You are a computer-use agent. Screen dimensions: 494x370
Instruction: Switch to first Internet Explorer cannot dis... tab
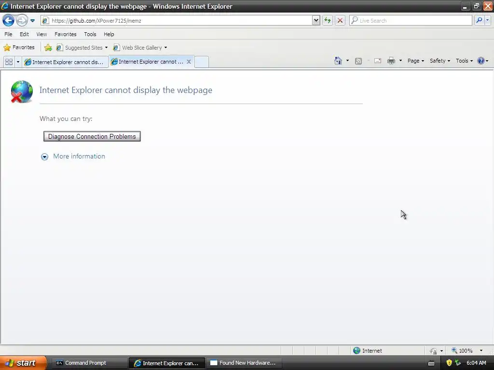click(x=65, y=62)
